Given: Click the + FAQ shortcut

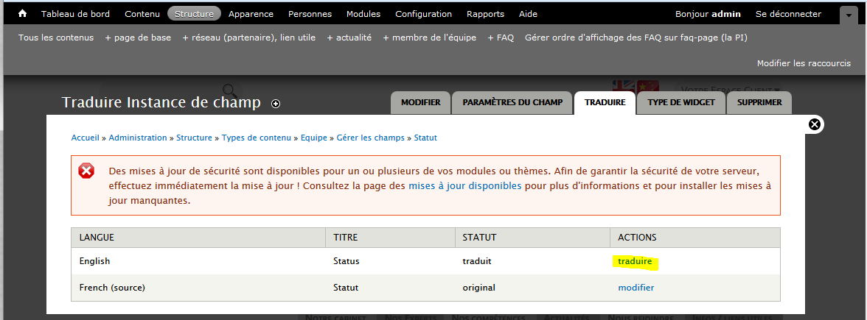Looking at the screenshot, I should pos(501,38).
